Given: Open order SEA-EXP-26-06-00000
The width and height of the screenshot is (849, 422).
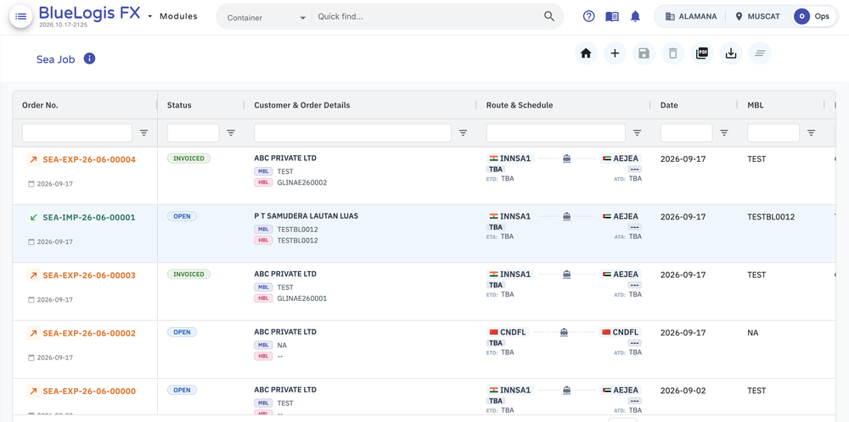Looking at the screenshot, I should coord(89,391).
